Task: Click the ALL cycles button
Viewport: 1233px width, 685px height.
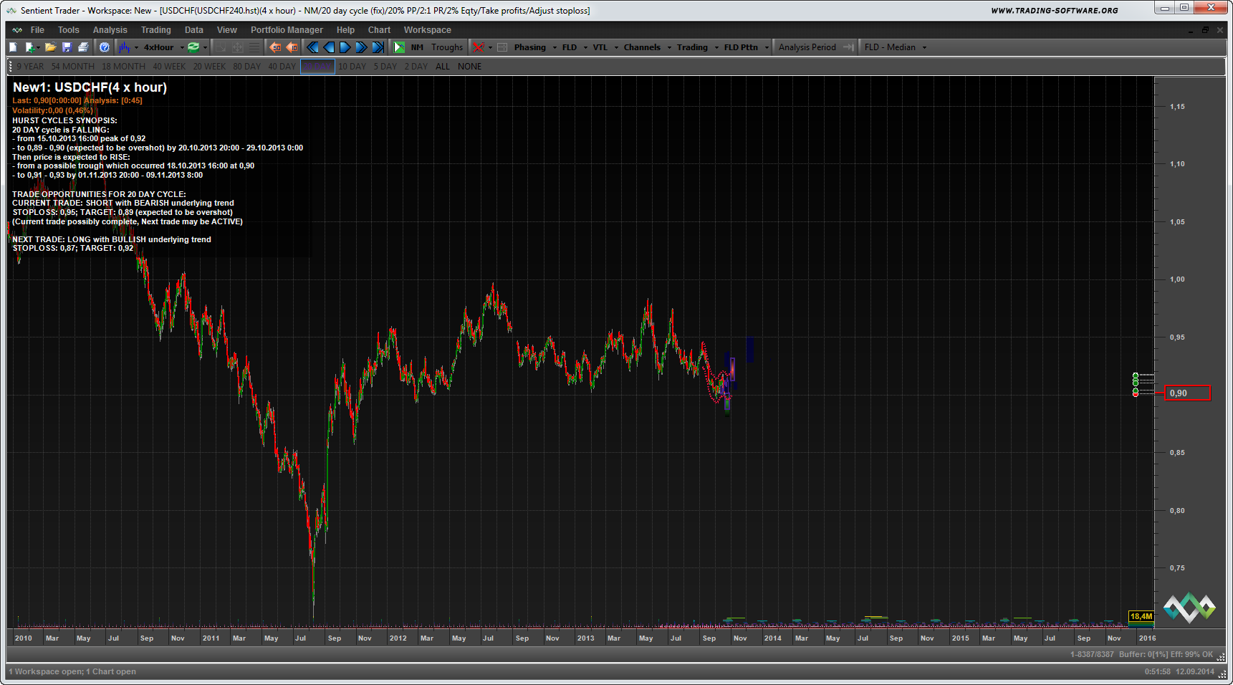Action: 443,67
